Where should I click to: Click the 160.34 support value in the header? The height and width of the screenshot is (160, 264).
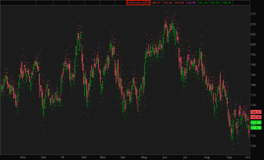[214, 3]
